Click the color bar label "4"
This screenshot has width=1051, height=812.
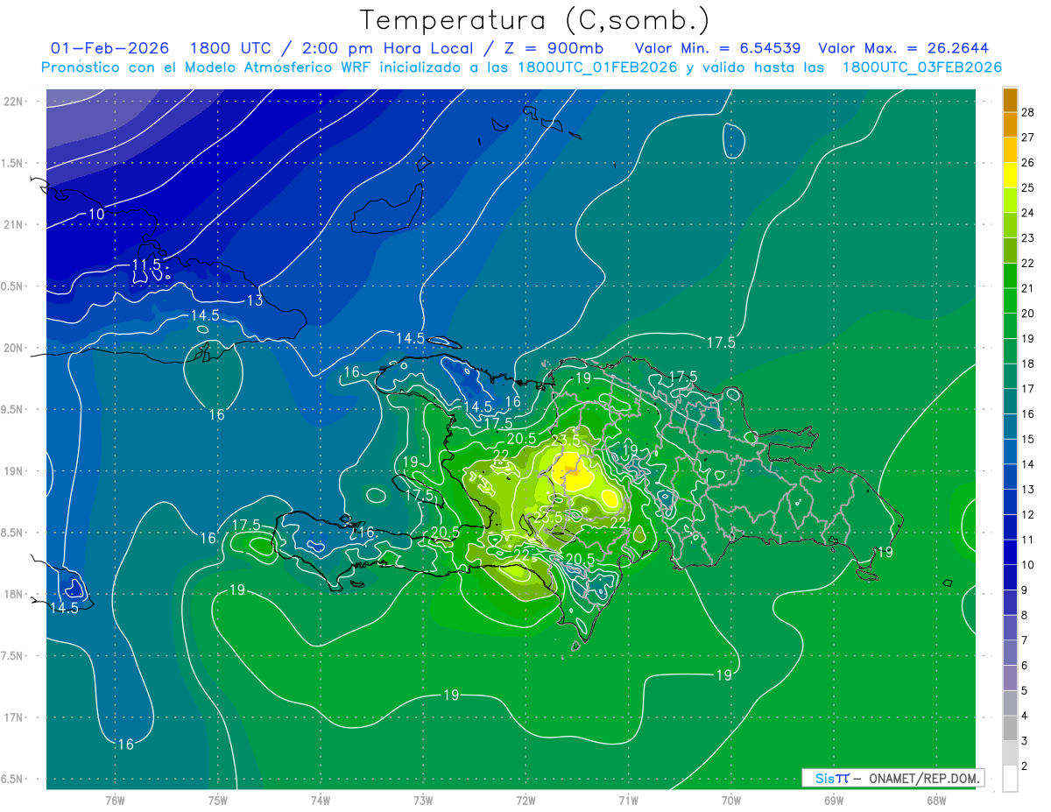[x=1024, y=716]
